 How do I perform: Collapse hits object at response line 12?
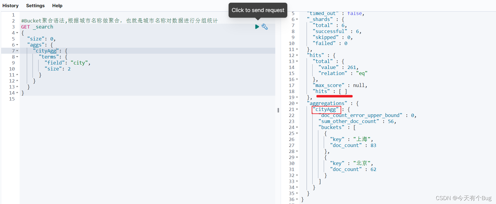[x=297, y=55]
